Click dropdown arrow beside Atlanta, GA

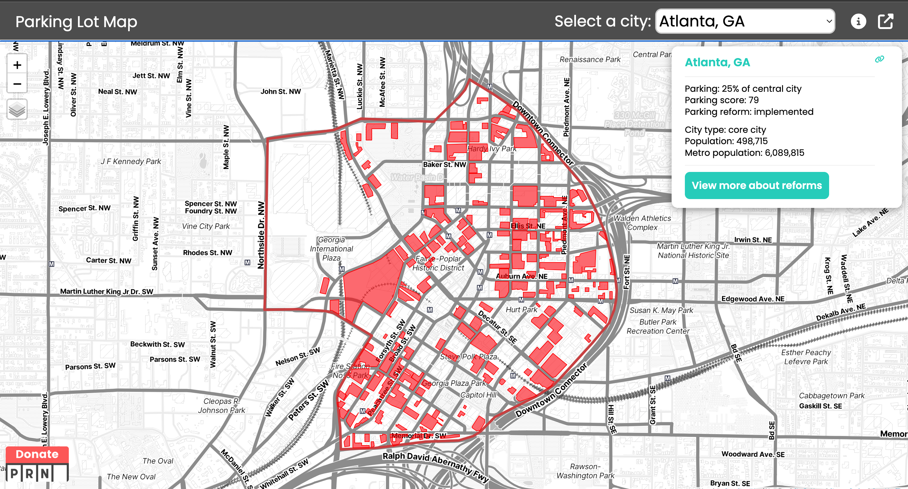[829, 21]
